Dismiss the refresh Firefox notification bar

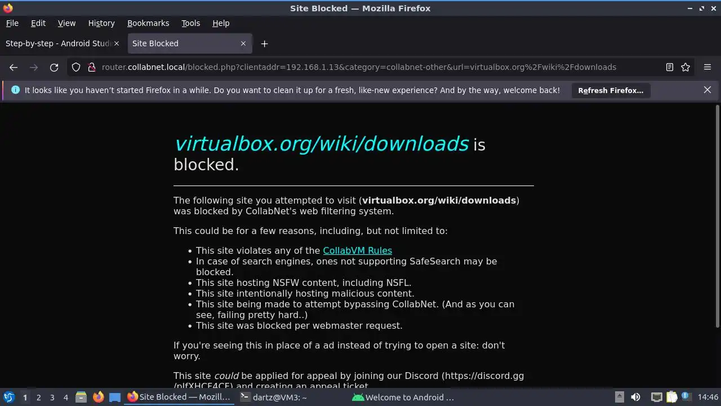coord(707,90)
